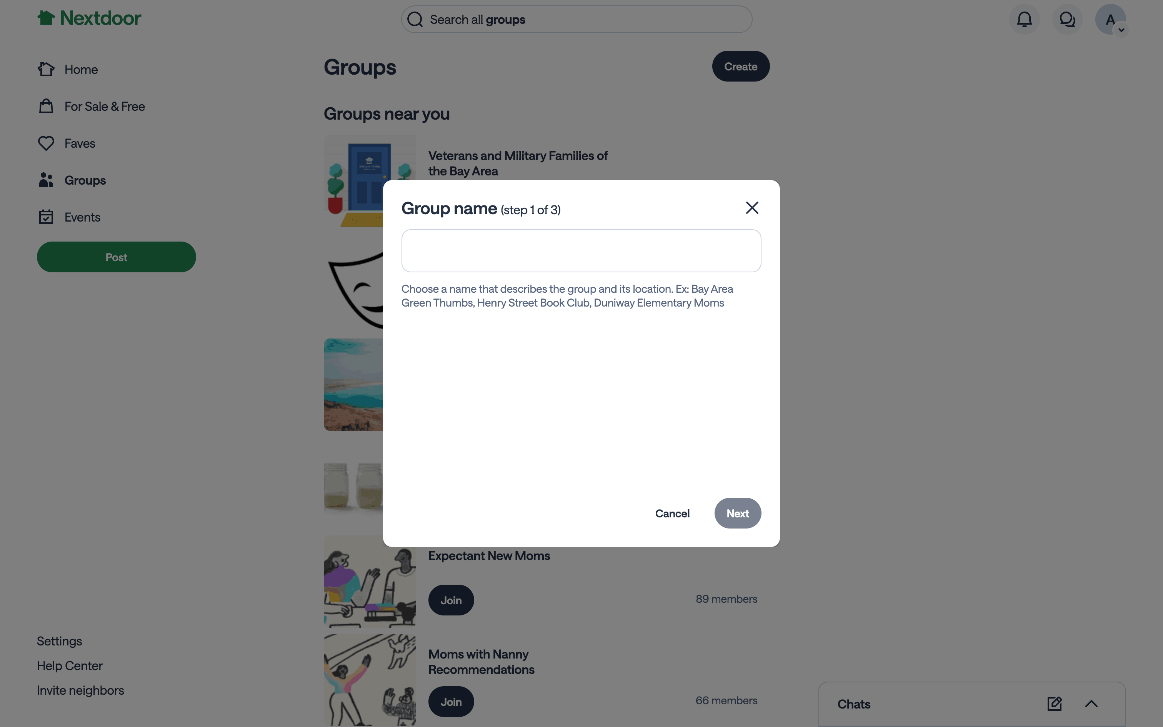Open the messages chat bubble icon

click(x=1067, y=19)
